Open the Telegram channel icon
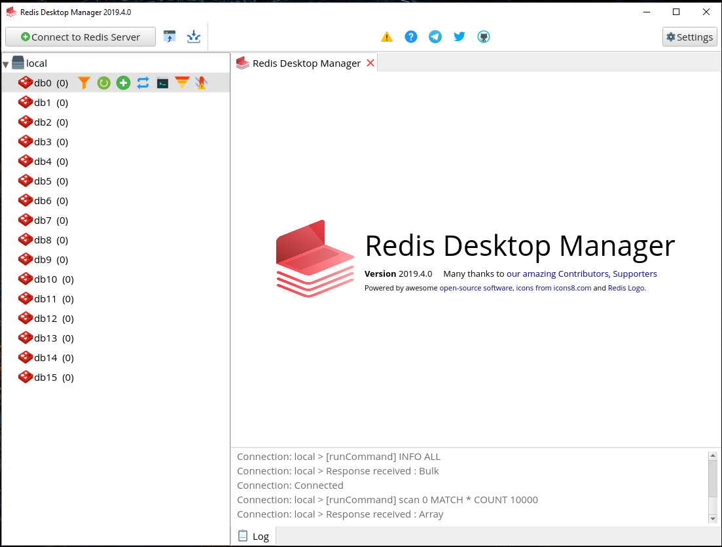 point(435,37)
